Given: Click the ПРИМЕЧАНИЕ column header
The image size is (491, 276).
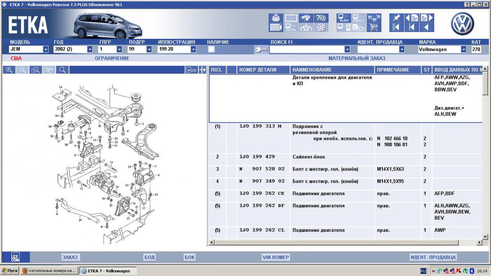Looking at the screenshot, I should pos(398,70).
